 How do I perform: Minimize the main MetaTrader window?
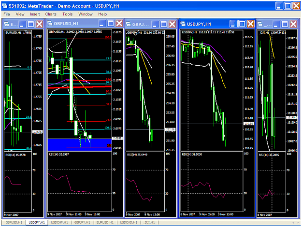tap(279, 6)
